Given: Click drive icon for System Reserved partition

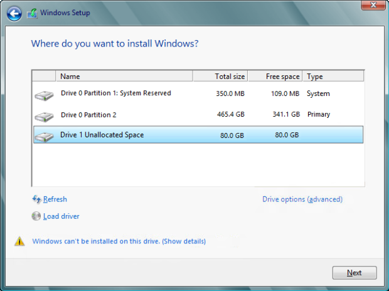Looking at the screenshot, I should pos(44,95).
